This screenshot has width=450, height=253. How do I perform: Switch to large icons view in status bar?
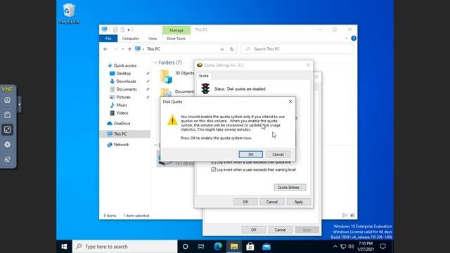(352, 216)
